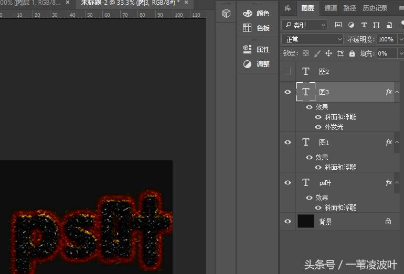
Task: Click the fx icon on 图1 layer
Action: [389, 142]
